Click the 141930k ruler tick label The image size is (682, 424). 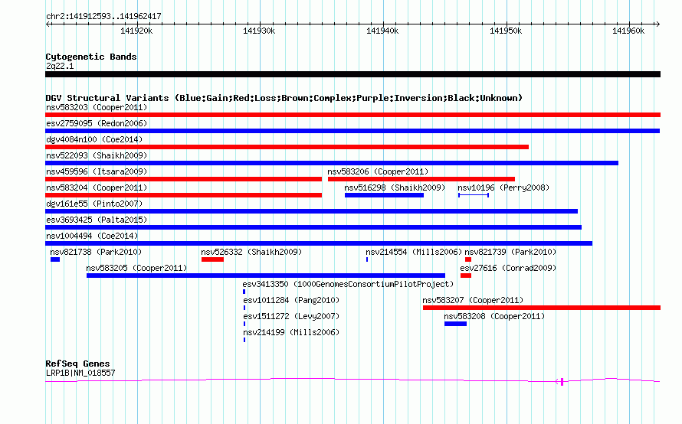[259, 31]
